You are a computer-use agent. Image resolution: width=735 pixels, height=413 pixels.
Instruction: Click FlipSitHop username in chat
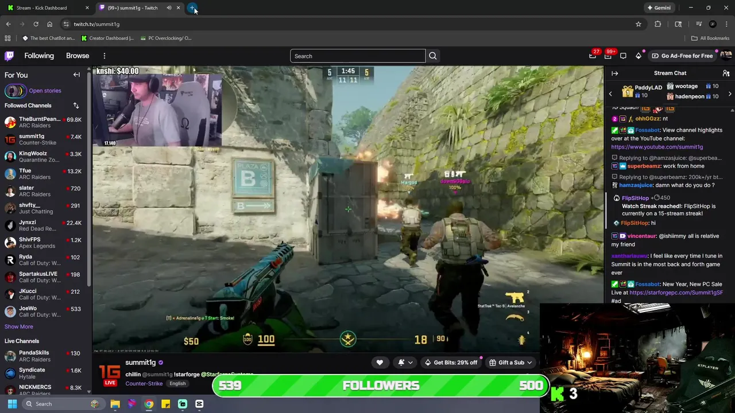pyautogui.click(x=635, y=198)
